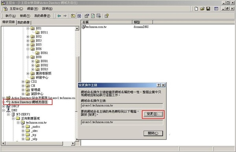This screenshot has height=152, width=236.
Task: Click the transfer target computer name field
Action: [x=122, y=122]
